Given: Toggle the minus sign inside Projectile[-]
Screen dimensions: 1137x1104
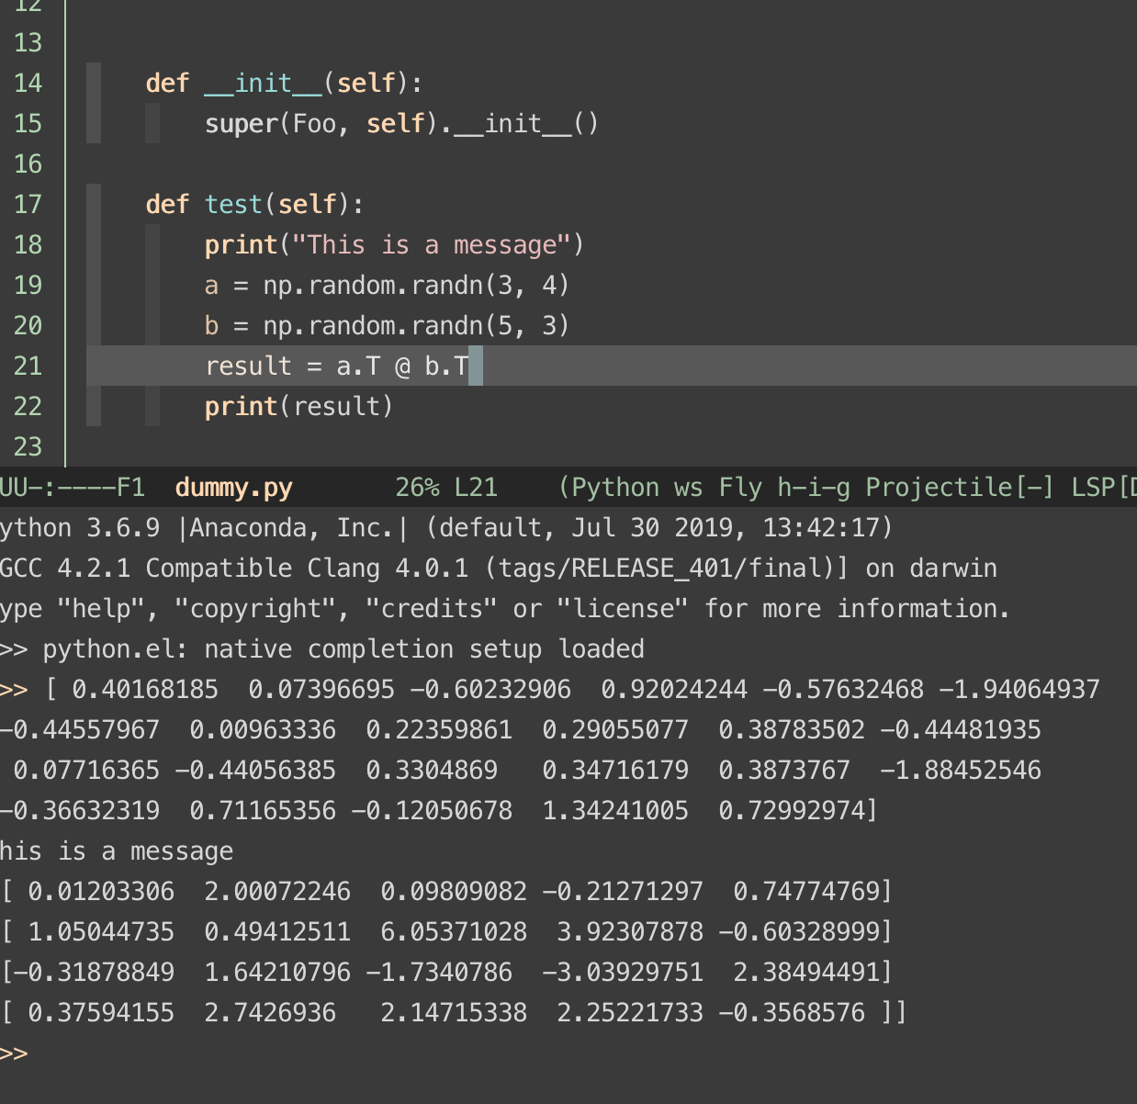Looking at the screenshot, I should 1034,487.
